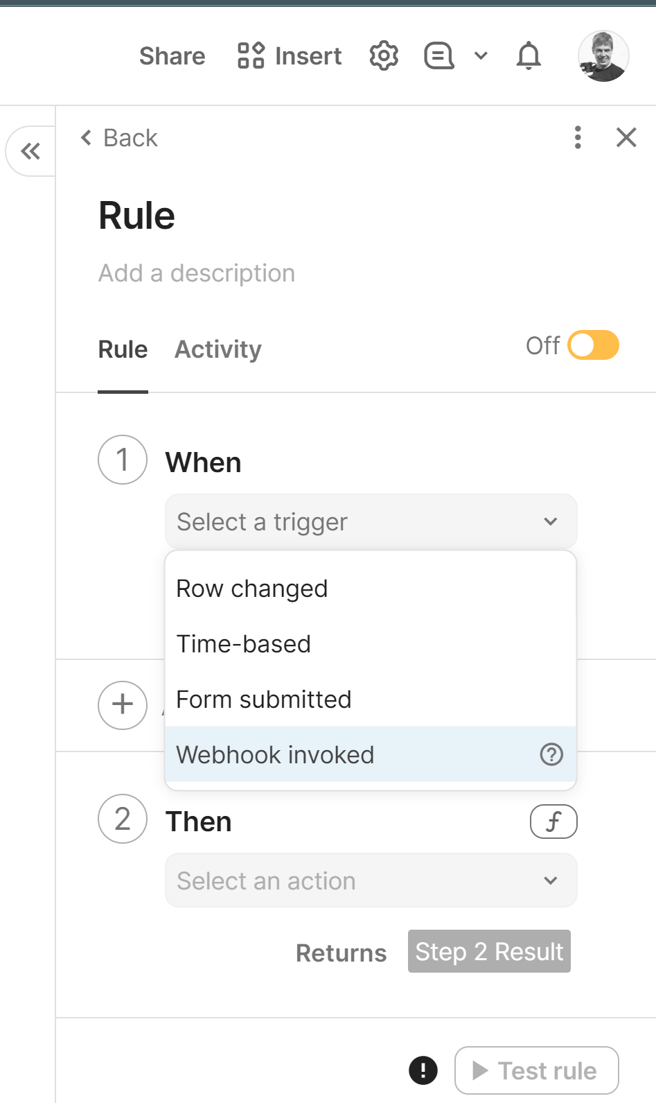Click the formula f icon beside Then
Image resolution: width=656 pixels, height=1103 pixels.
click(x=553, y=822)
